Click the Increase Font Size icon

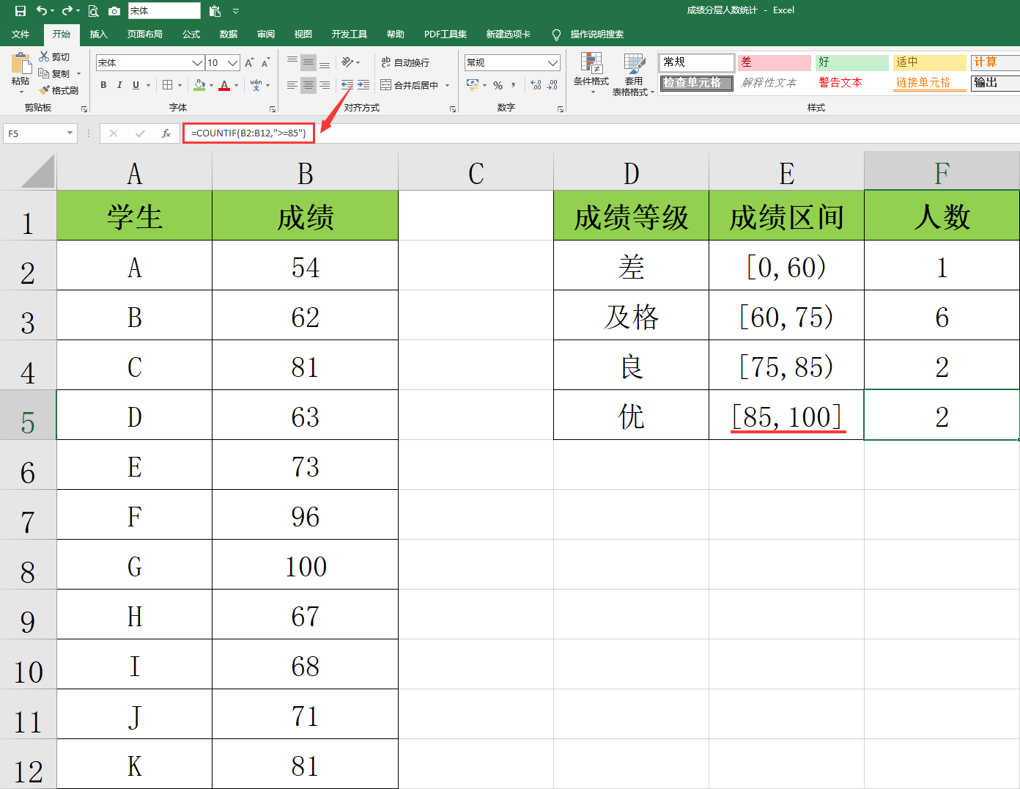click(x=249, y=63)
